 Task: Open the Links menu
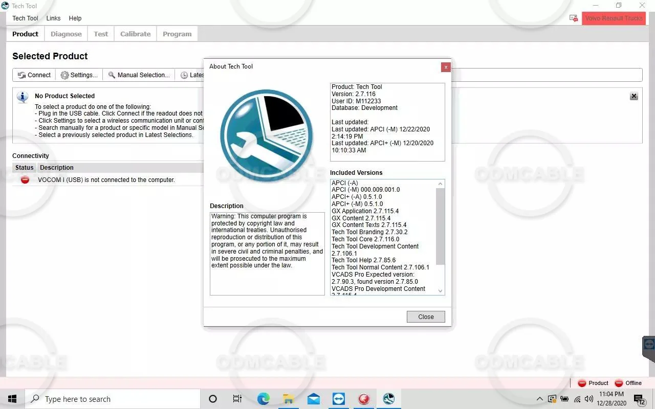[x=53, y=18]
